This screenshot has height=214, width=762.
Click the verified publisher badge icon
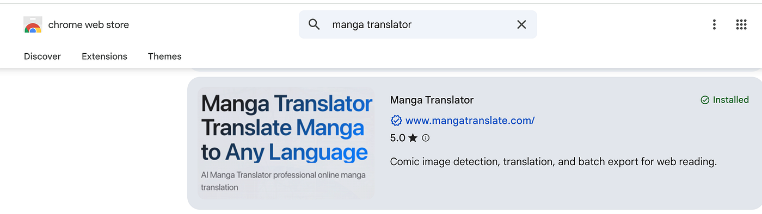pos(396,121)
